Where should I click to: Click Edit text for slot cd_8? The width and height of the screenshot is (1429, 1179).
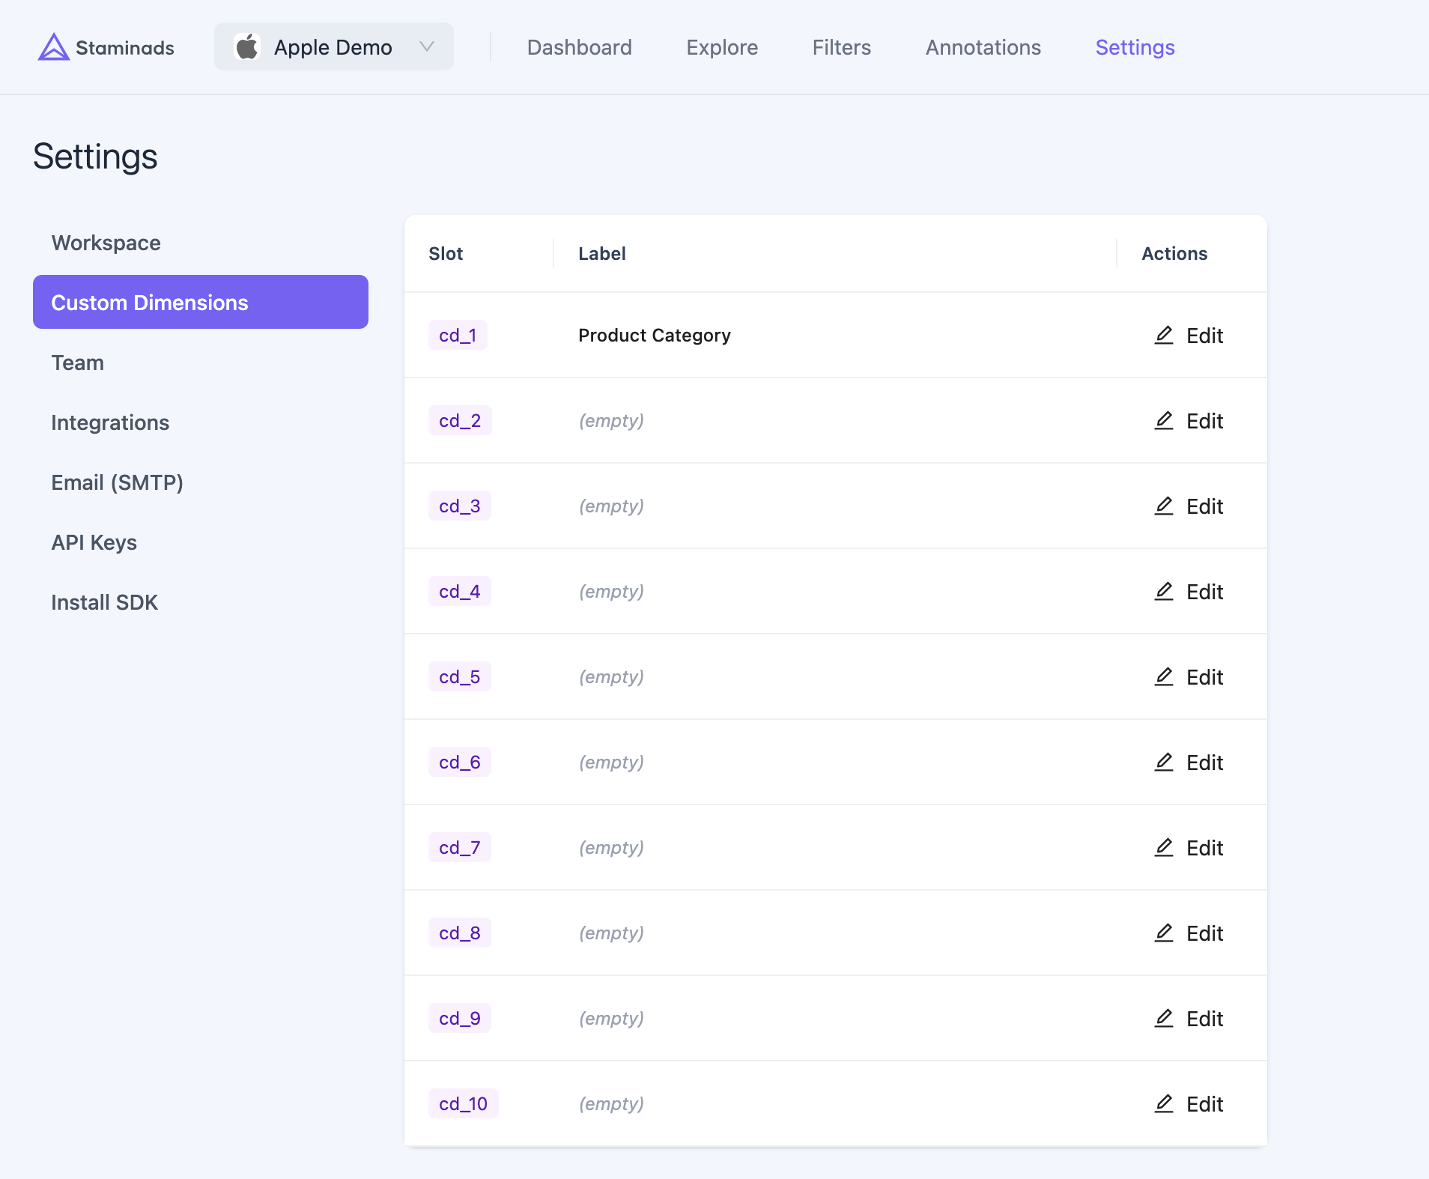click(x=1204, y=933)
